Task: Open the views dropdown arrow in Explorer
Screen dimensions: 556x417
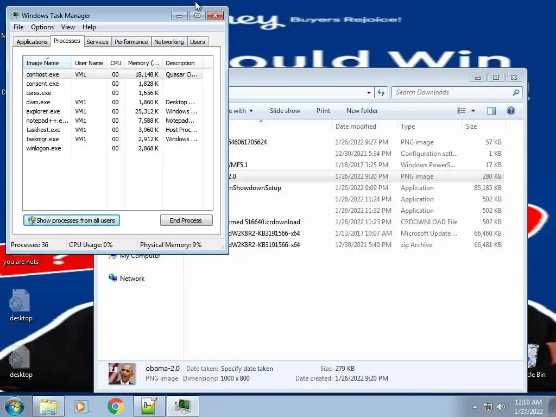Action: [x=473, y=111]
